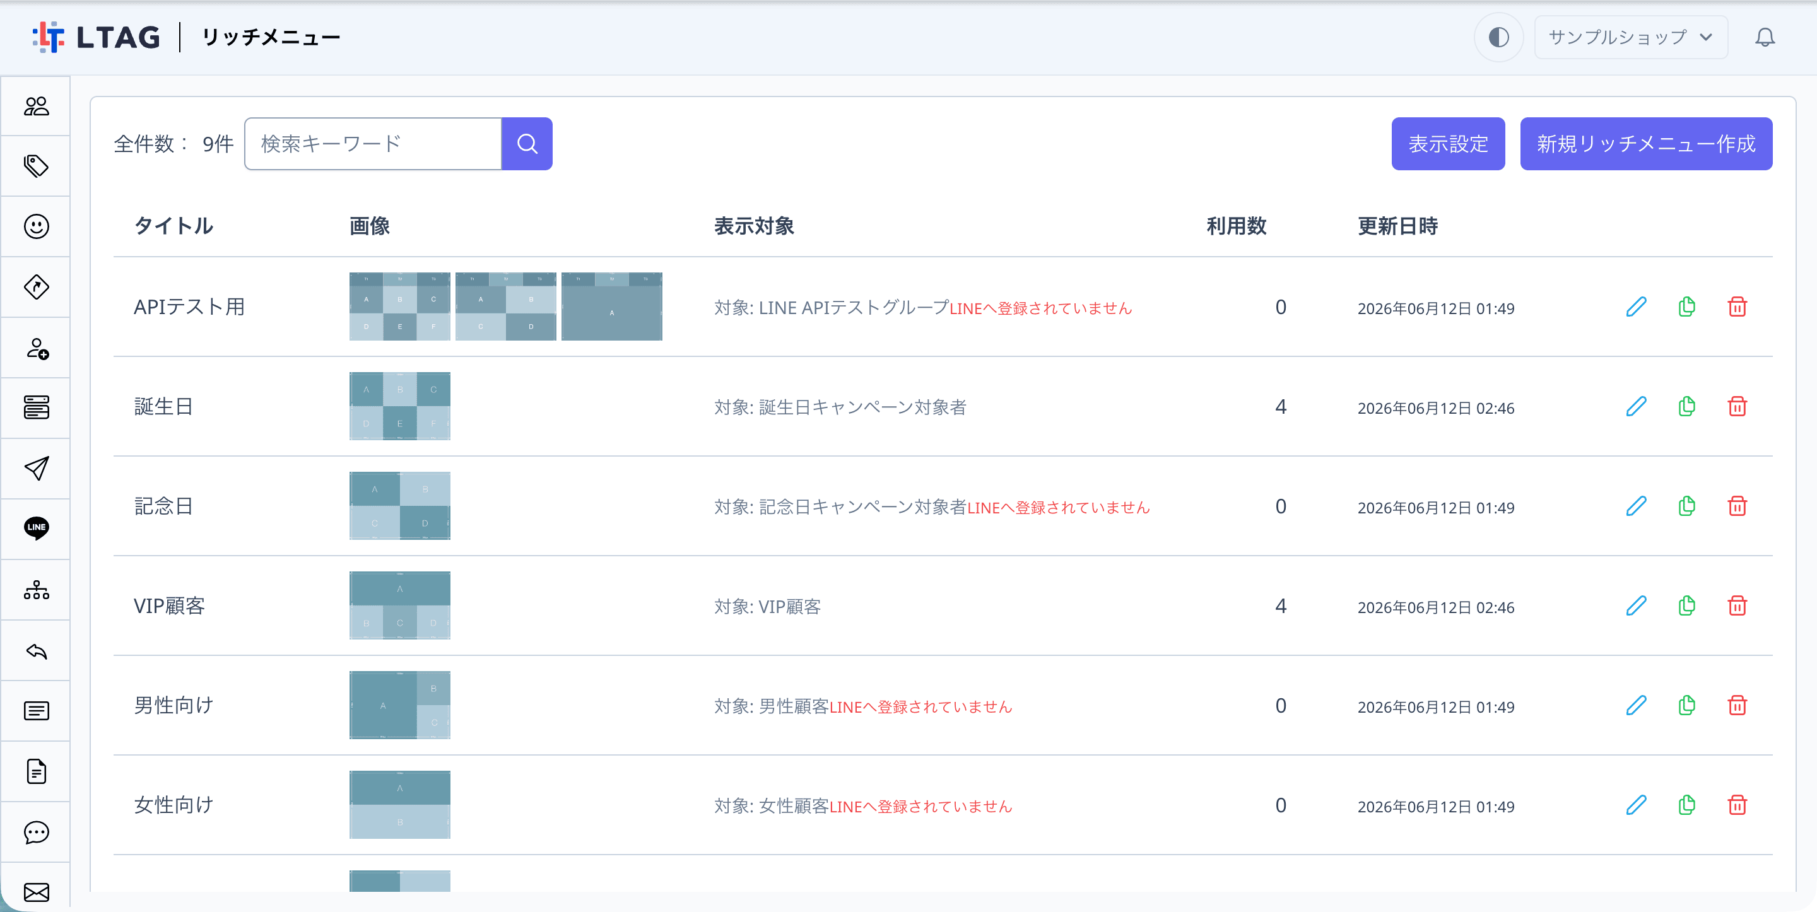Open the users group sidebar icon
This screenshot has width=1817, height=912.
pyautogui.click(x=36, y=106)
